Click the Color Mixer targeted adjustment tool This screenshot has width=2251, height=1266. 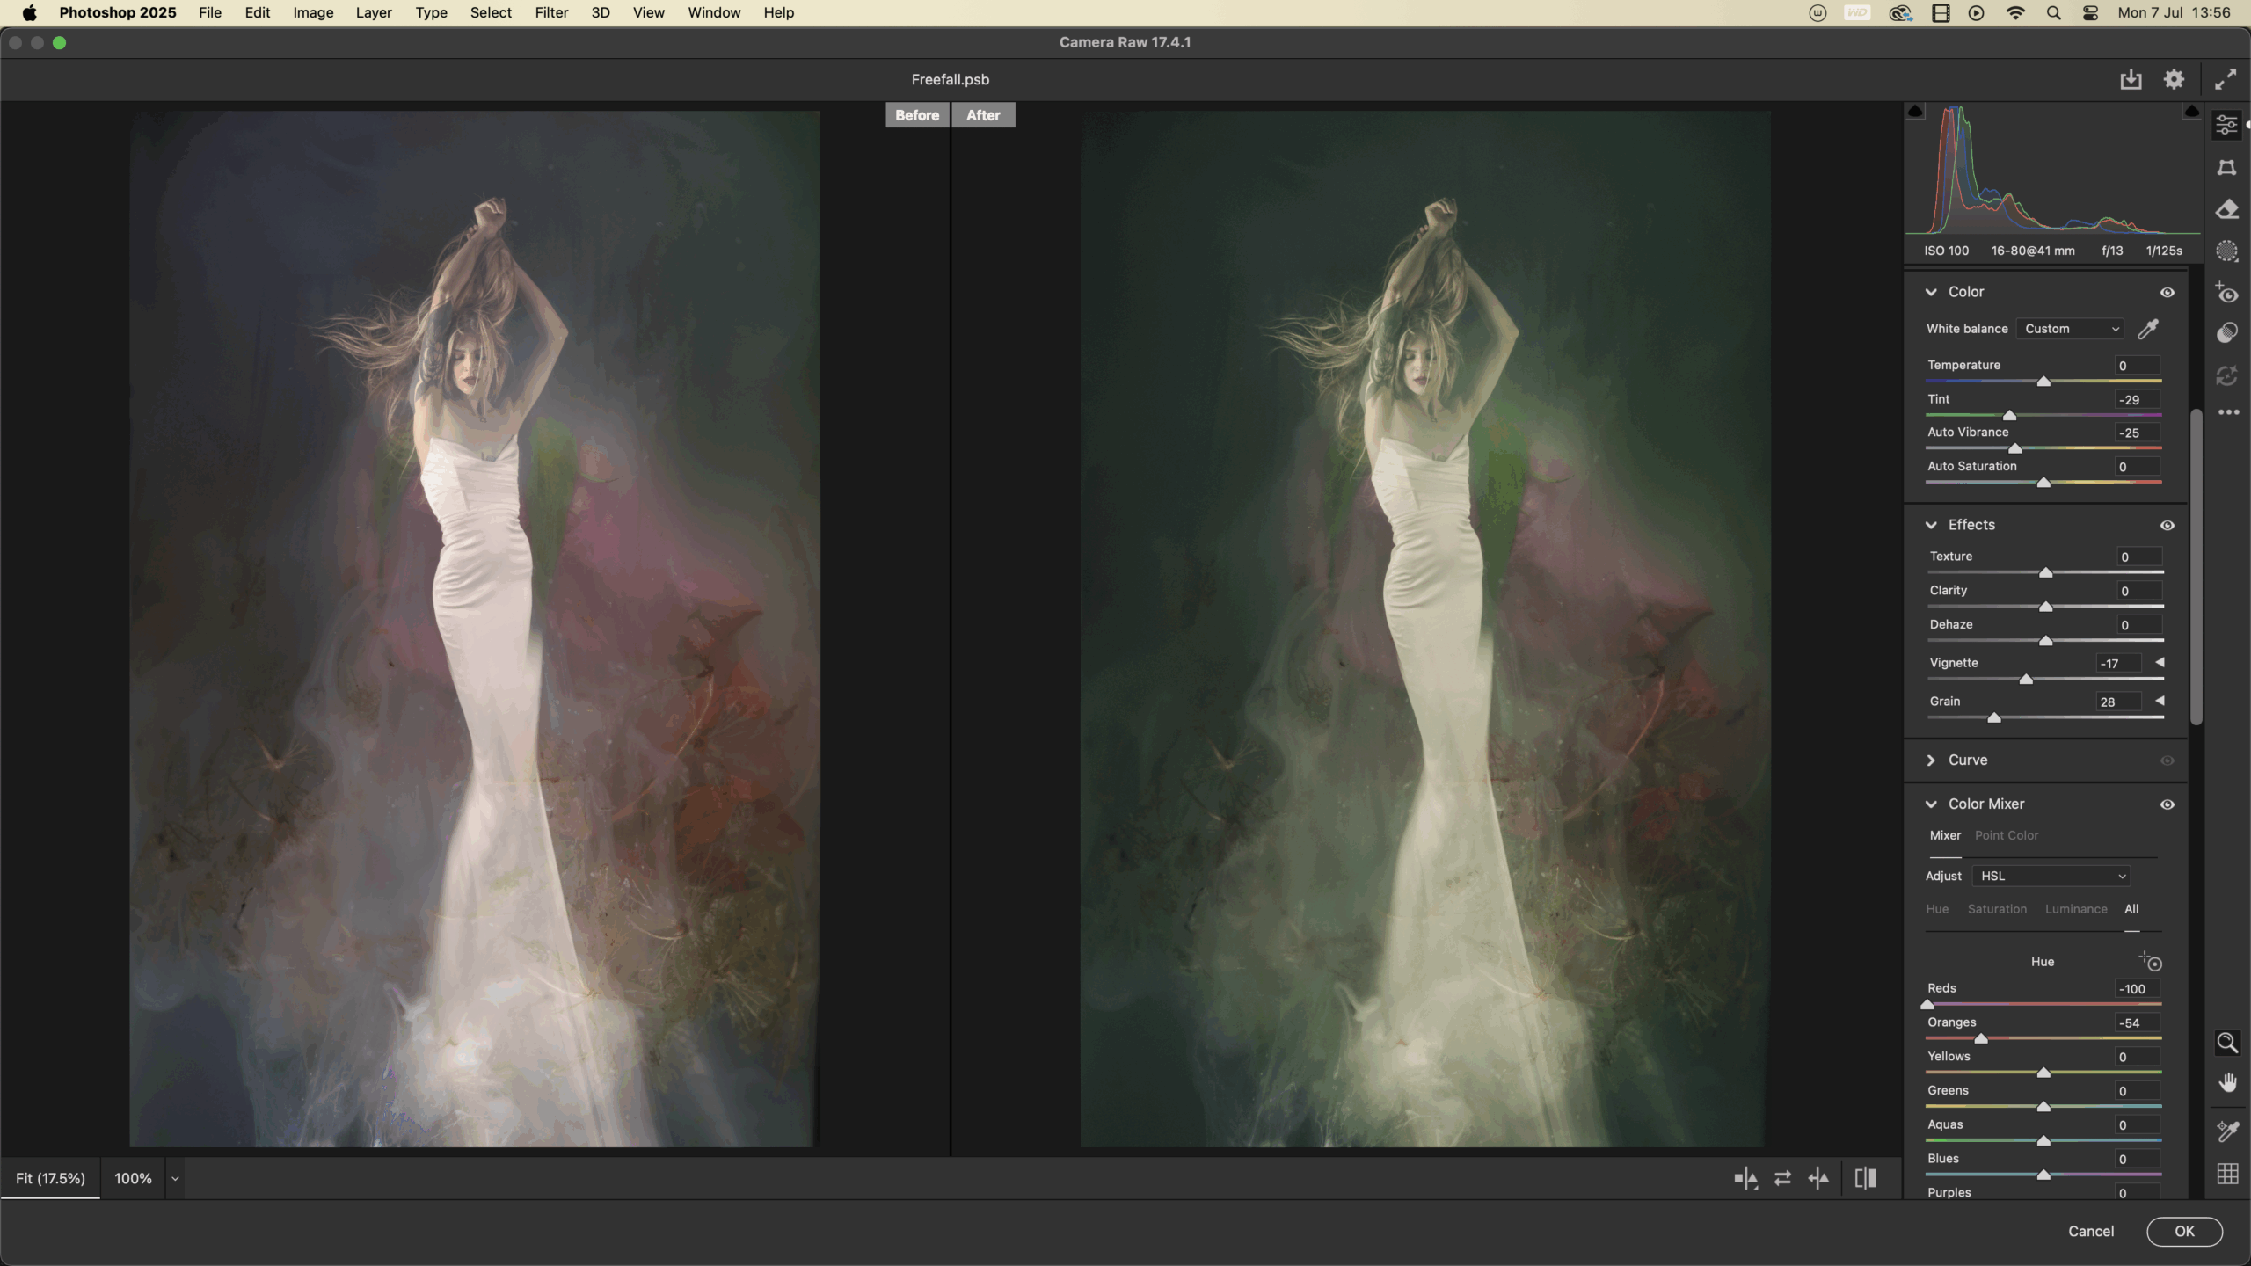(x=2151, y=961)
